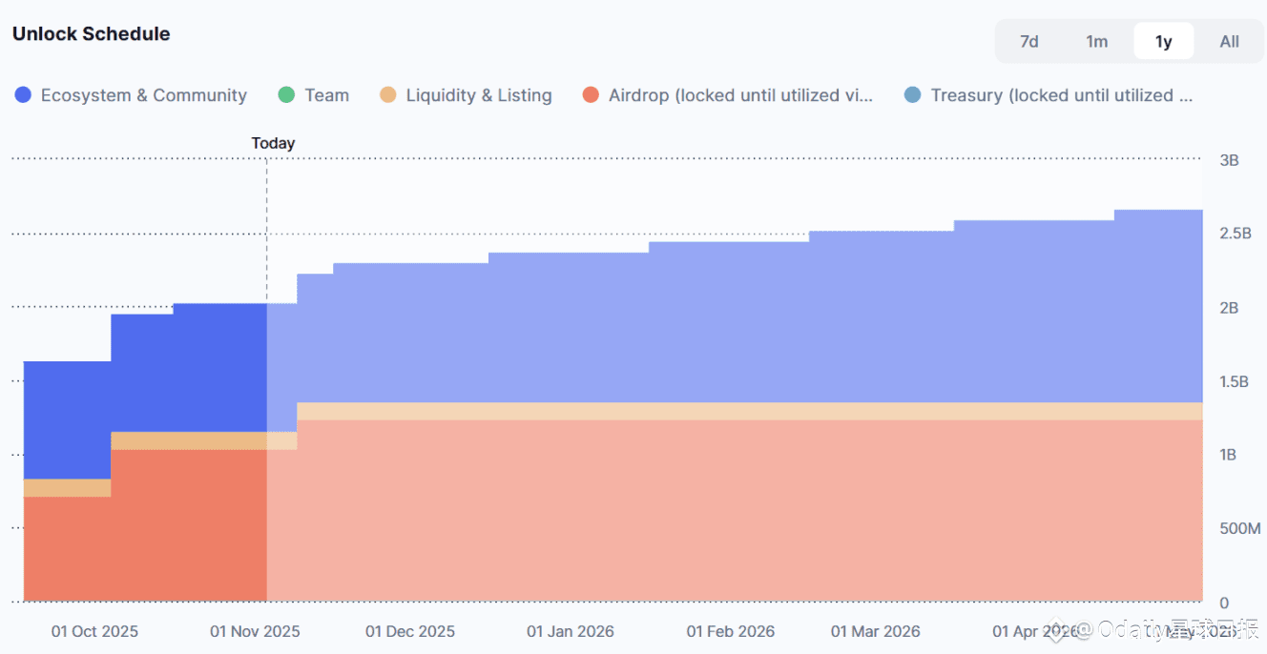
Task: Show the All time range
Action: click(1229, 42)
